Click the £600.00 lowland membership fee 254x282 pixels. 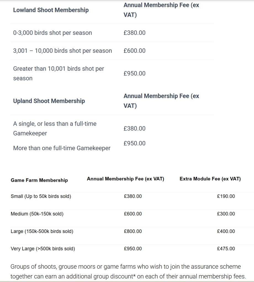pos(134,51)
